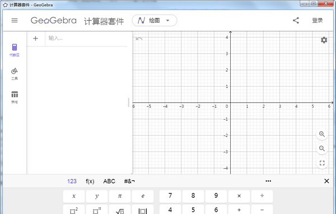
Task: Open the 绘图 app switcher dropdown
Action: [x=155, y=21]
